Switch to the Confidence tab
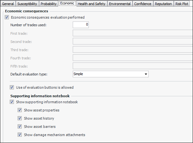 pyautogui.click(x=143, y=4)
